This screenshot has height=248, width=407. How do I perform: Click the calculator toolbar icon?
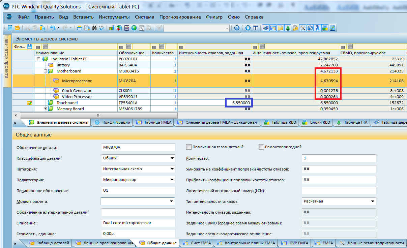coord(127,28)
